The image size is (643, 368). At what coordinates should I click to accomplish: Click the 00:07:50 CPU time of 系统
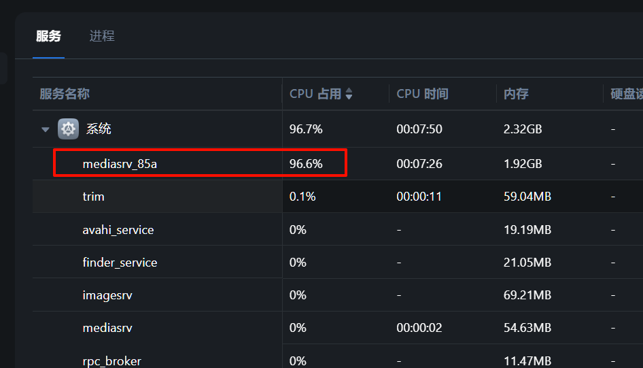[x=419, y=129]
